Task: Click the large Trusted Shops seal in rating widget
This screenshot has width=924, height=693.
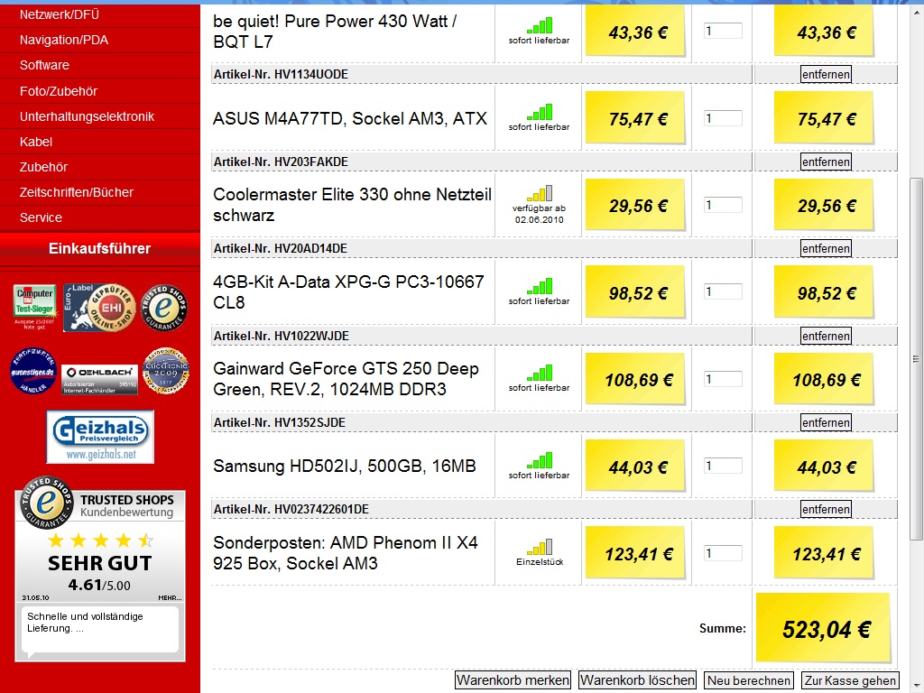Action: click(47, 502)
